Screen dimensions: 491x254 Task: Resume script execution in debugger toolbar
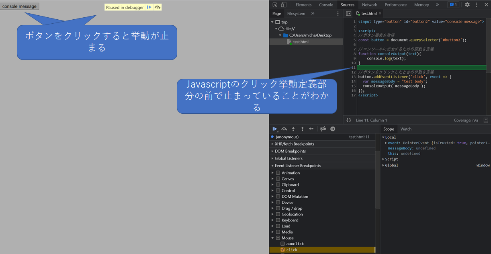point(275,129)
